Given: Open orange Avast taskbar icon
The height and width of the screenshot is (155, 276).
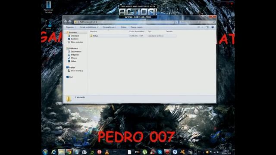Looking at the screenshot, I should pyautogui.click(x=182, y=152).
